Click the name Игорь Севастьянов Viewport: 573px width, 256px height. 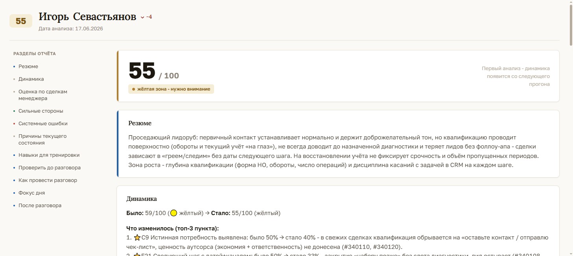pos(87,17)
